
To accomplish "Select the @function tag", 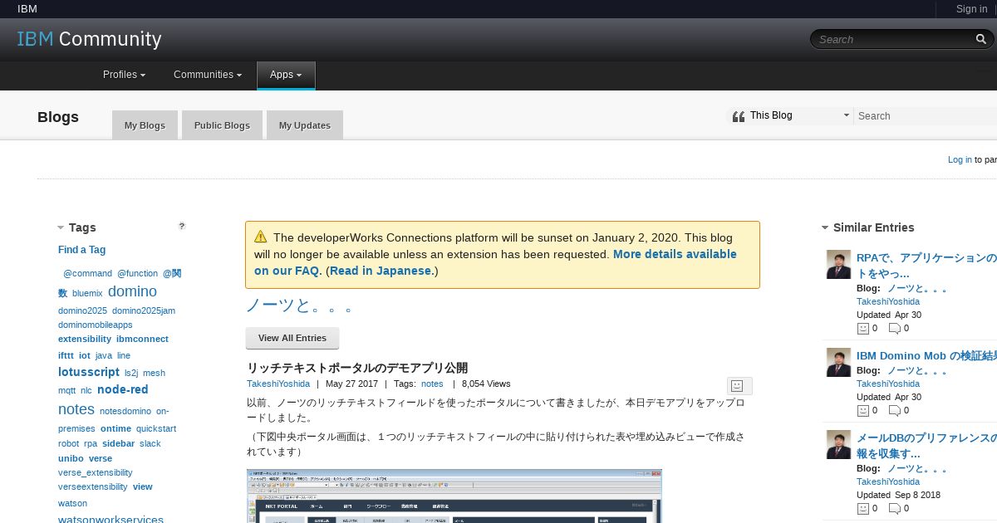I will point(137,273).
